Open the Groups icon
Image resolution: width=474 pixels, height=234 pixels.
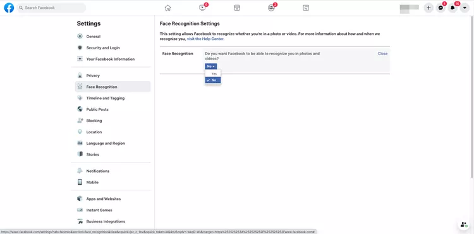271,8
